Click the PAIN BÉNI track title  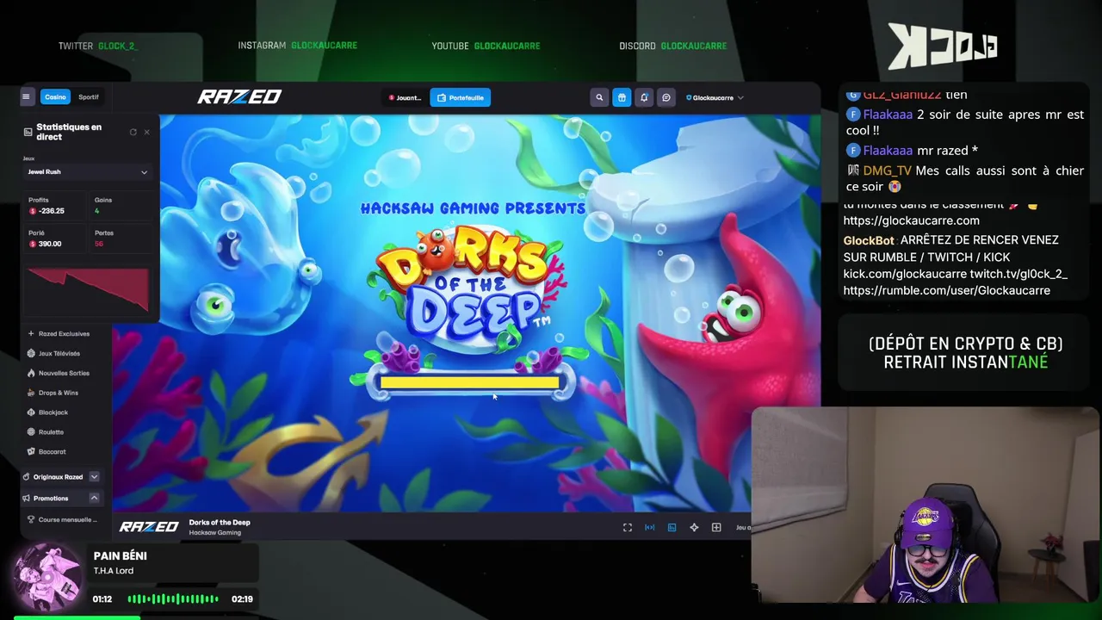coord(120,555)
